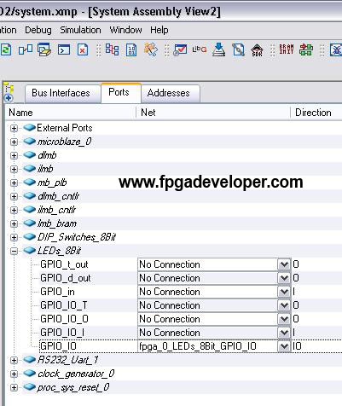Click the BRAM INIT toolbar icon
Image resolution: width=342 pixels, height=406 pixels.
tap(286, 49)
